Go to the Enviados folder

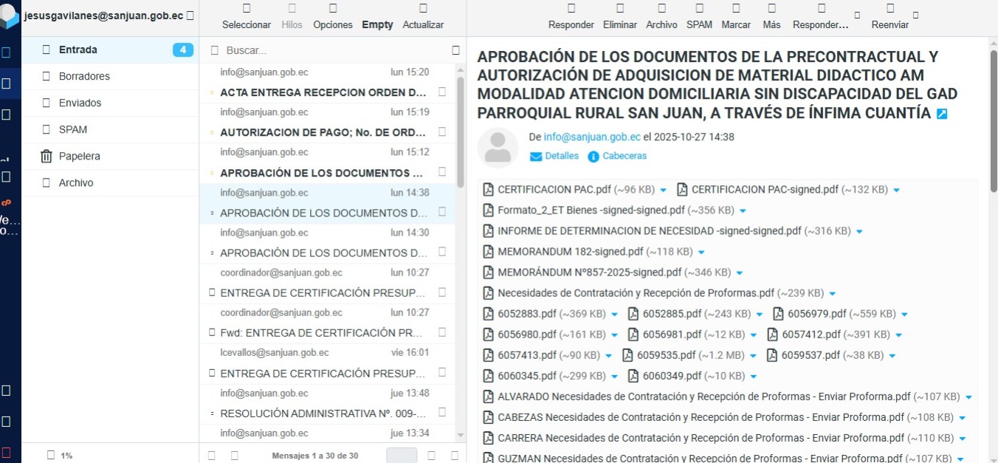80,103
